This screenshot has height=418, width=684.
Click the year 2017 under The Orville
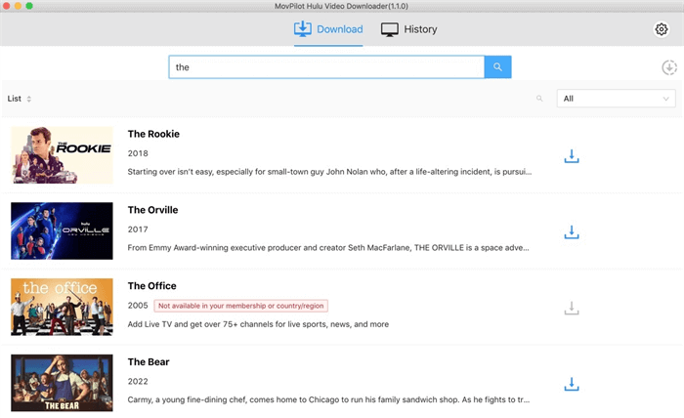(138, 230)
